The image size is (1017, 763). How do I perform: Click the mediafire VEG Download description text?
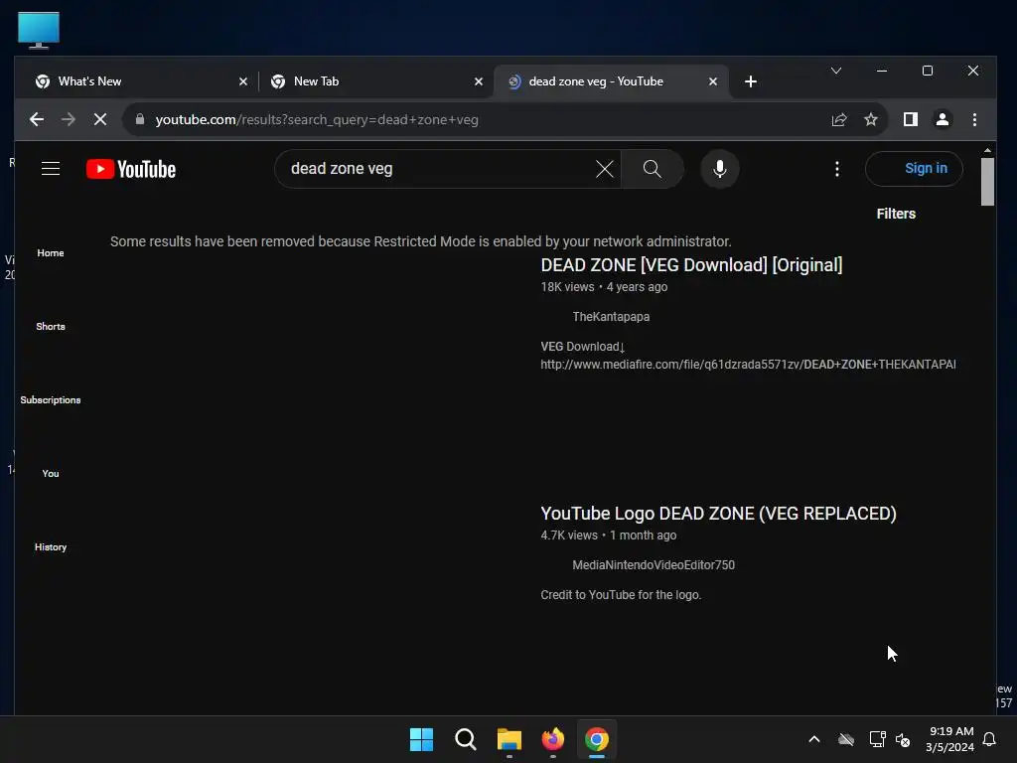(x=748, y=356)
